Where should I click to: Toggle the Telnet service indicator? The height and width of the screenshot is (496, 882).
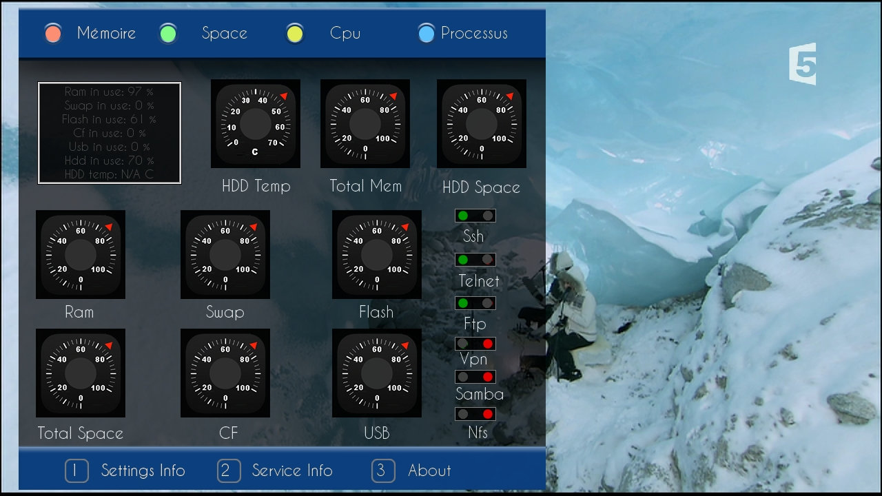[475, 260]
